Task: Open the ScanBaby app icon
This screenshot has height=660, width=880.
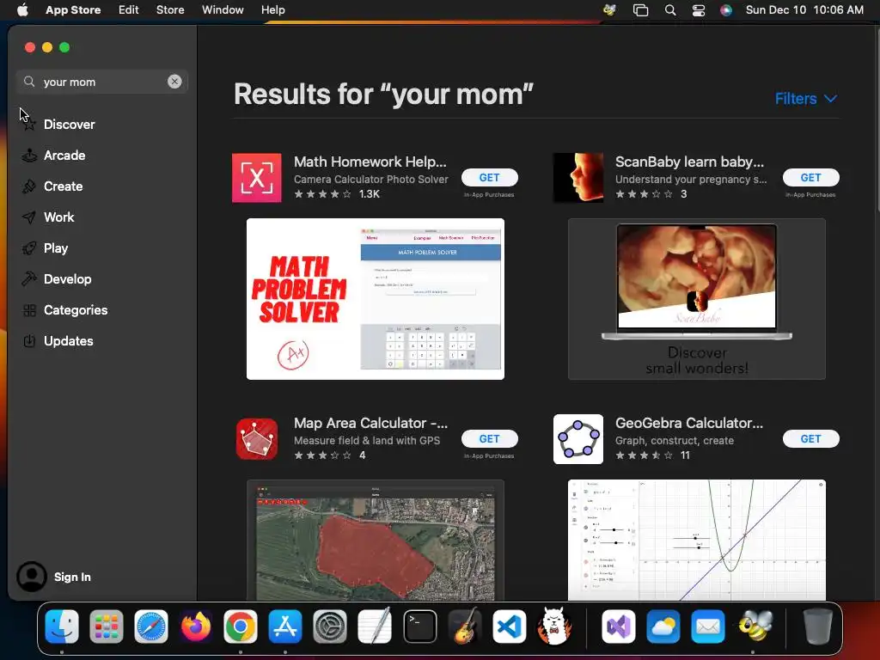Action: coord(578,177)
